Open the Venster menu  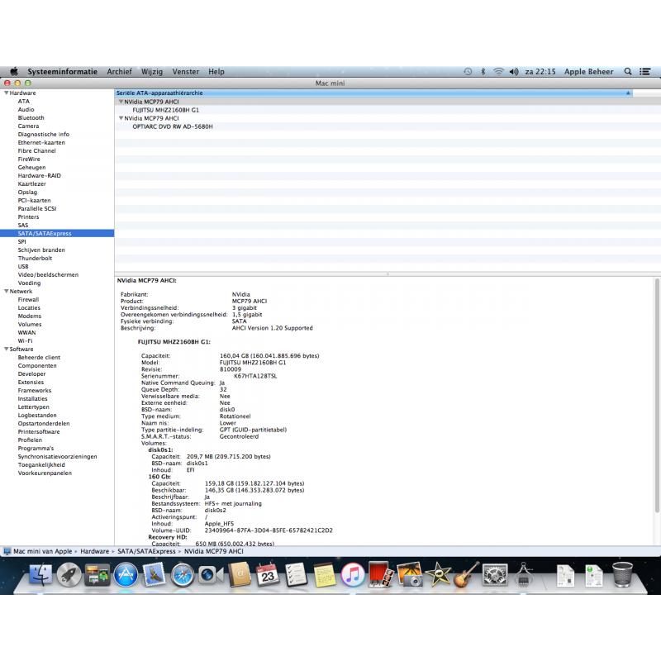tap(185, 71)
